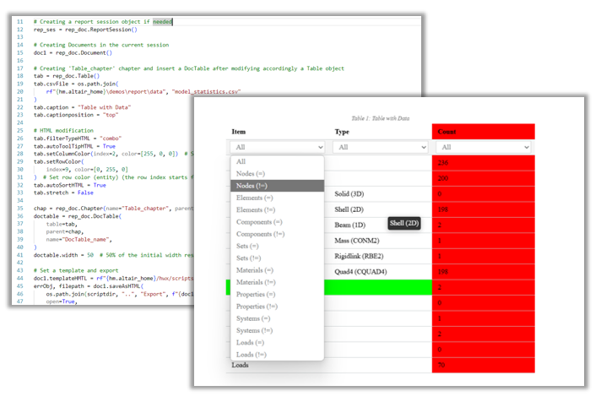Click the selected word 'needed' on line 11
Image resolution: width=601 pixels, height=402 pixels.
click(x=163, y=21)
